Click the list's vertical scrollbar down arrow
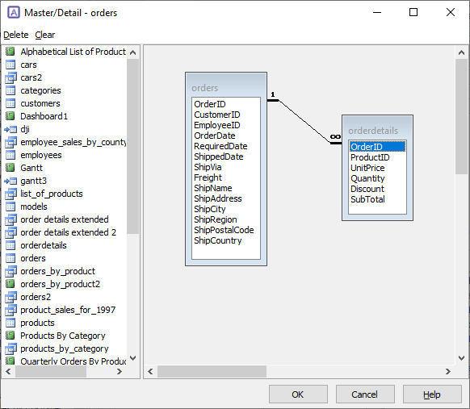 pos(133,358)
